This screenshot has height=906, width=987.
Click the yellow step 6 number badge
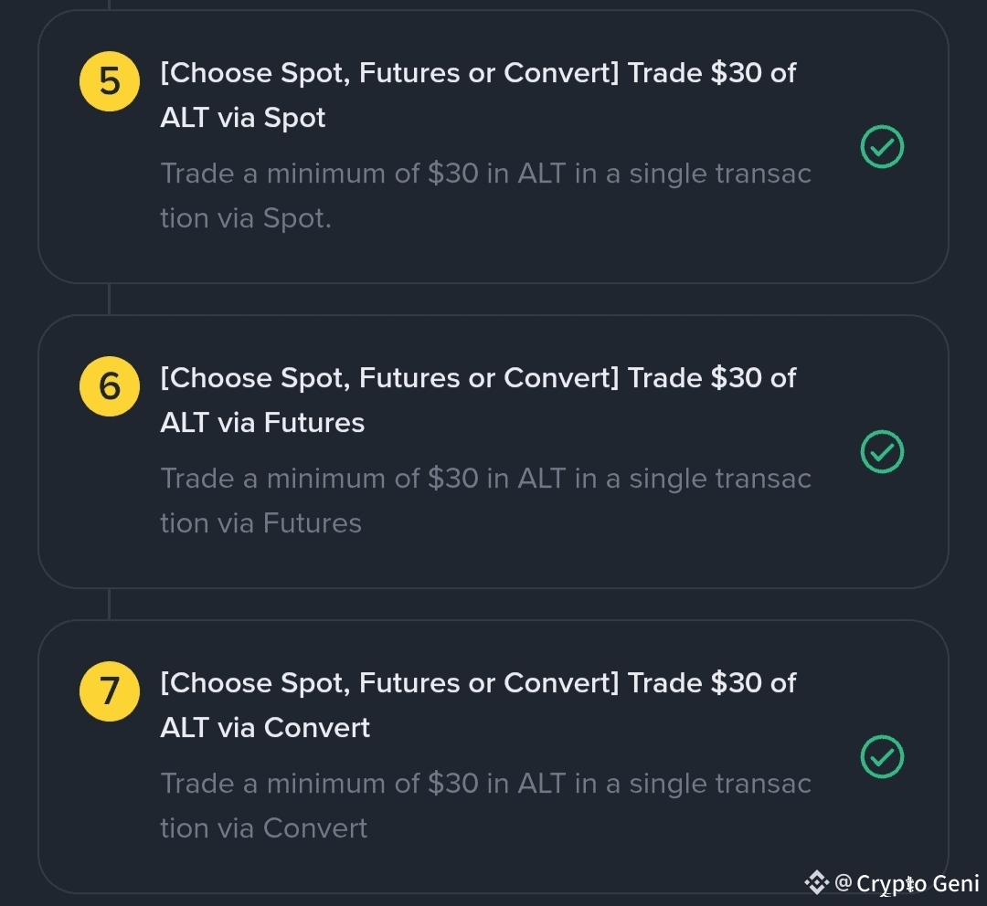pyautogui.click(x=110, y=386)
